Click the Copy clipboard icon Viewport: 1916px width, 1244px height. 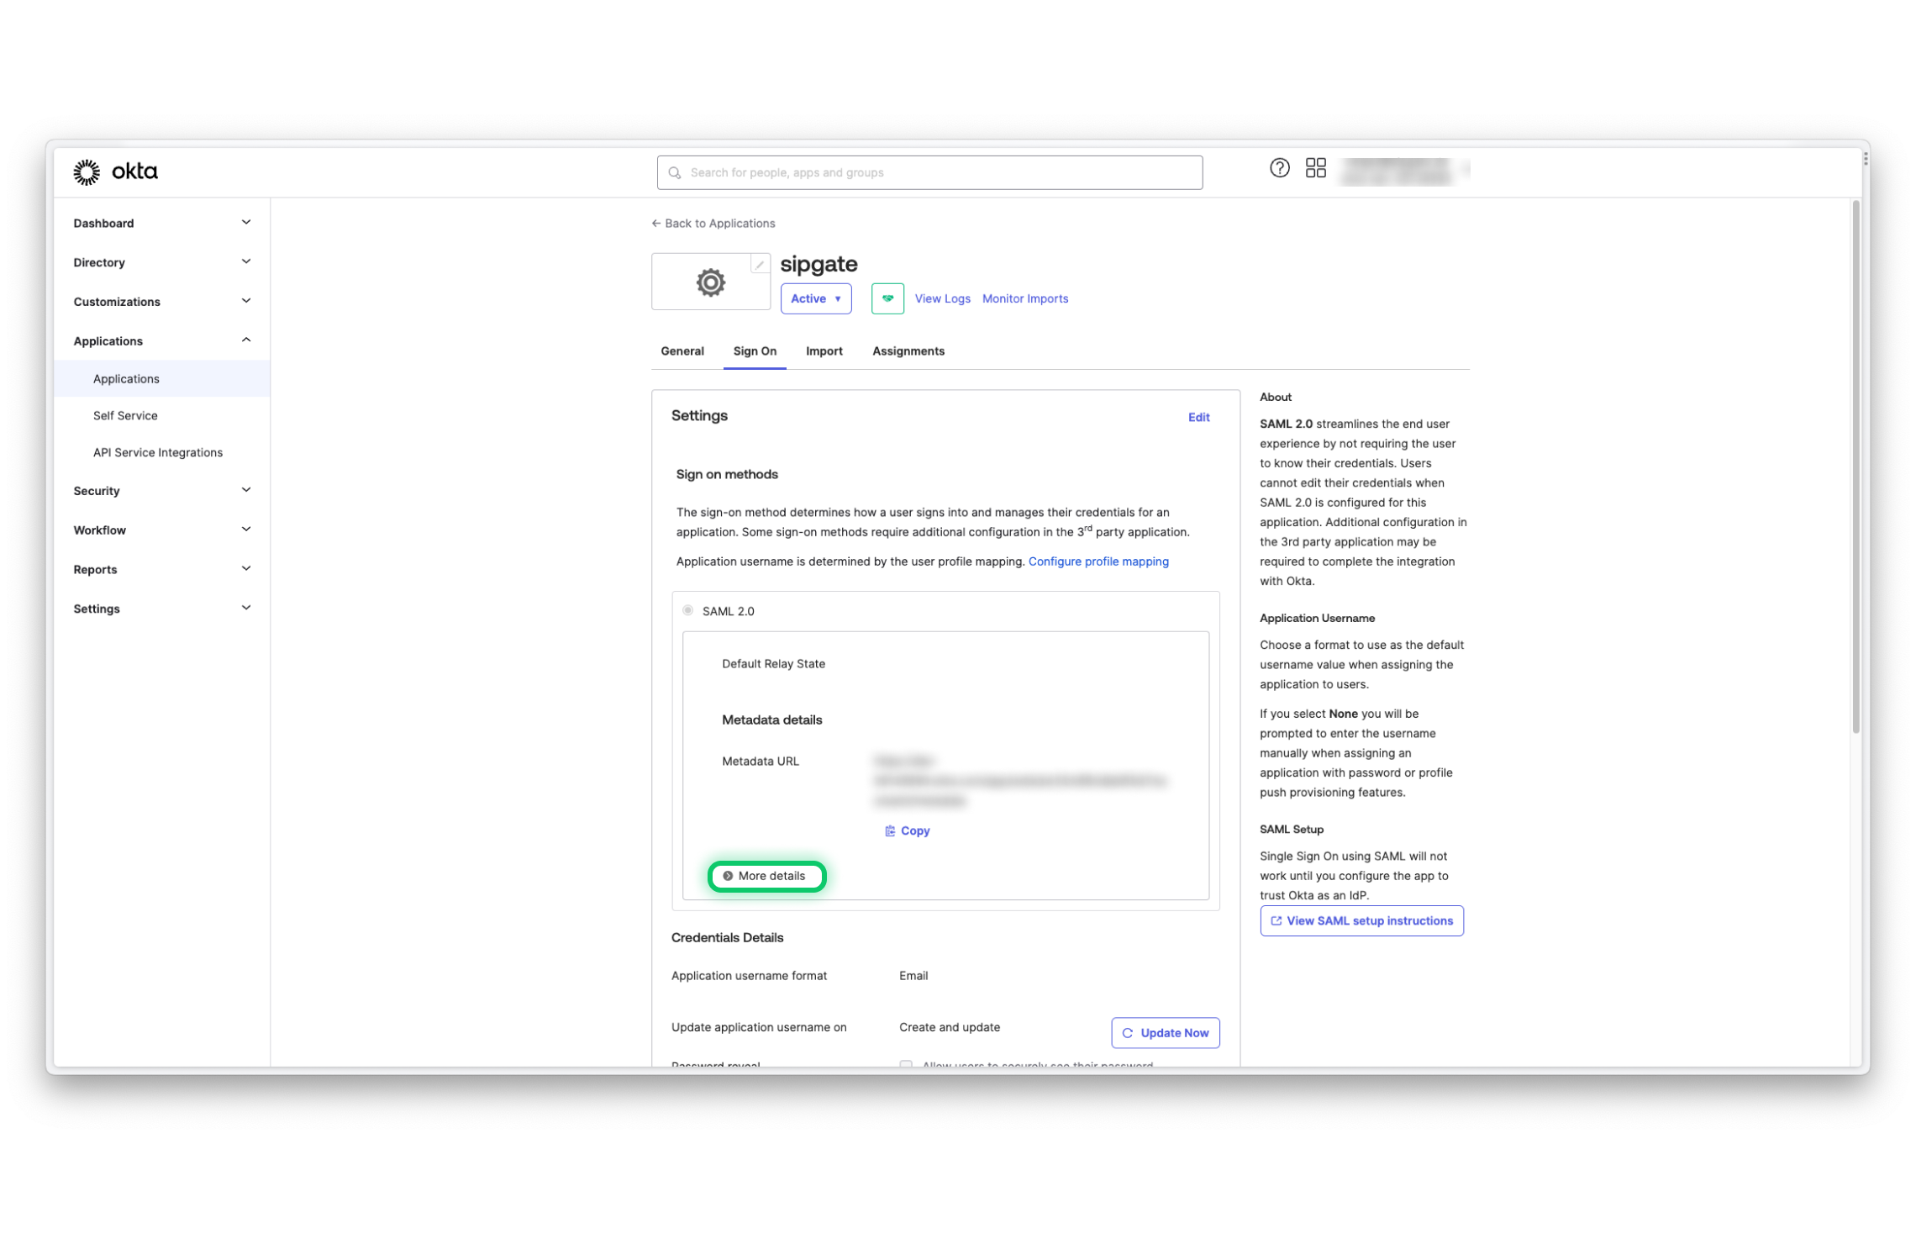coord(889,830)
